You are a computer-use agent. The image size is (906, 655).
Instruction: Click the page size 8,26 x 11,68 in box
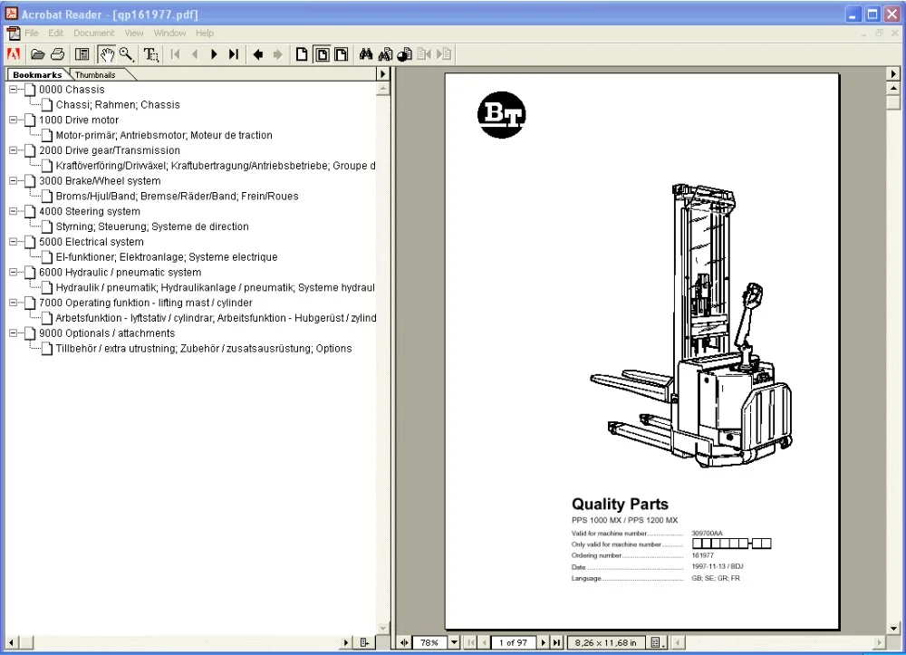tap(605, 642)
